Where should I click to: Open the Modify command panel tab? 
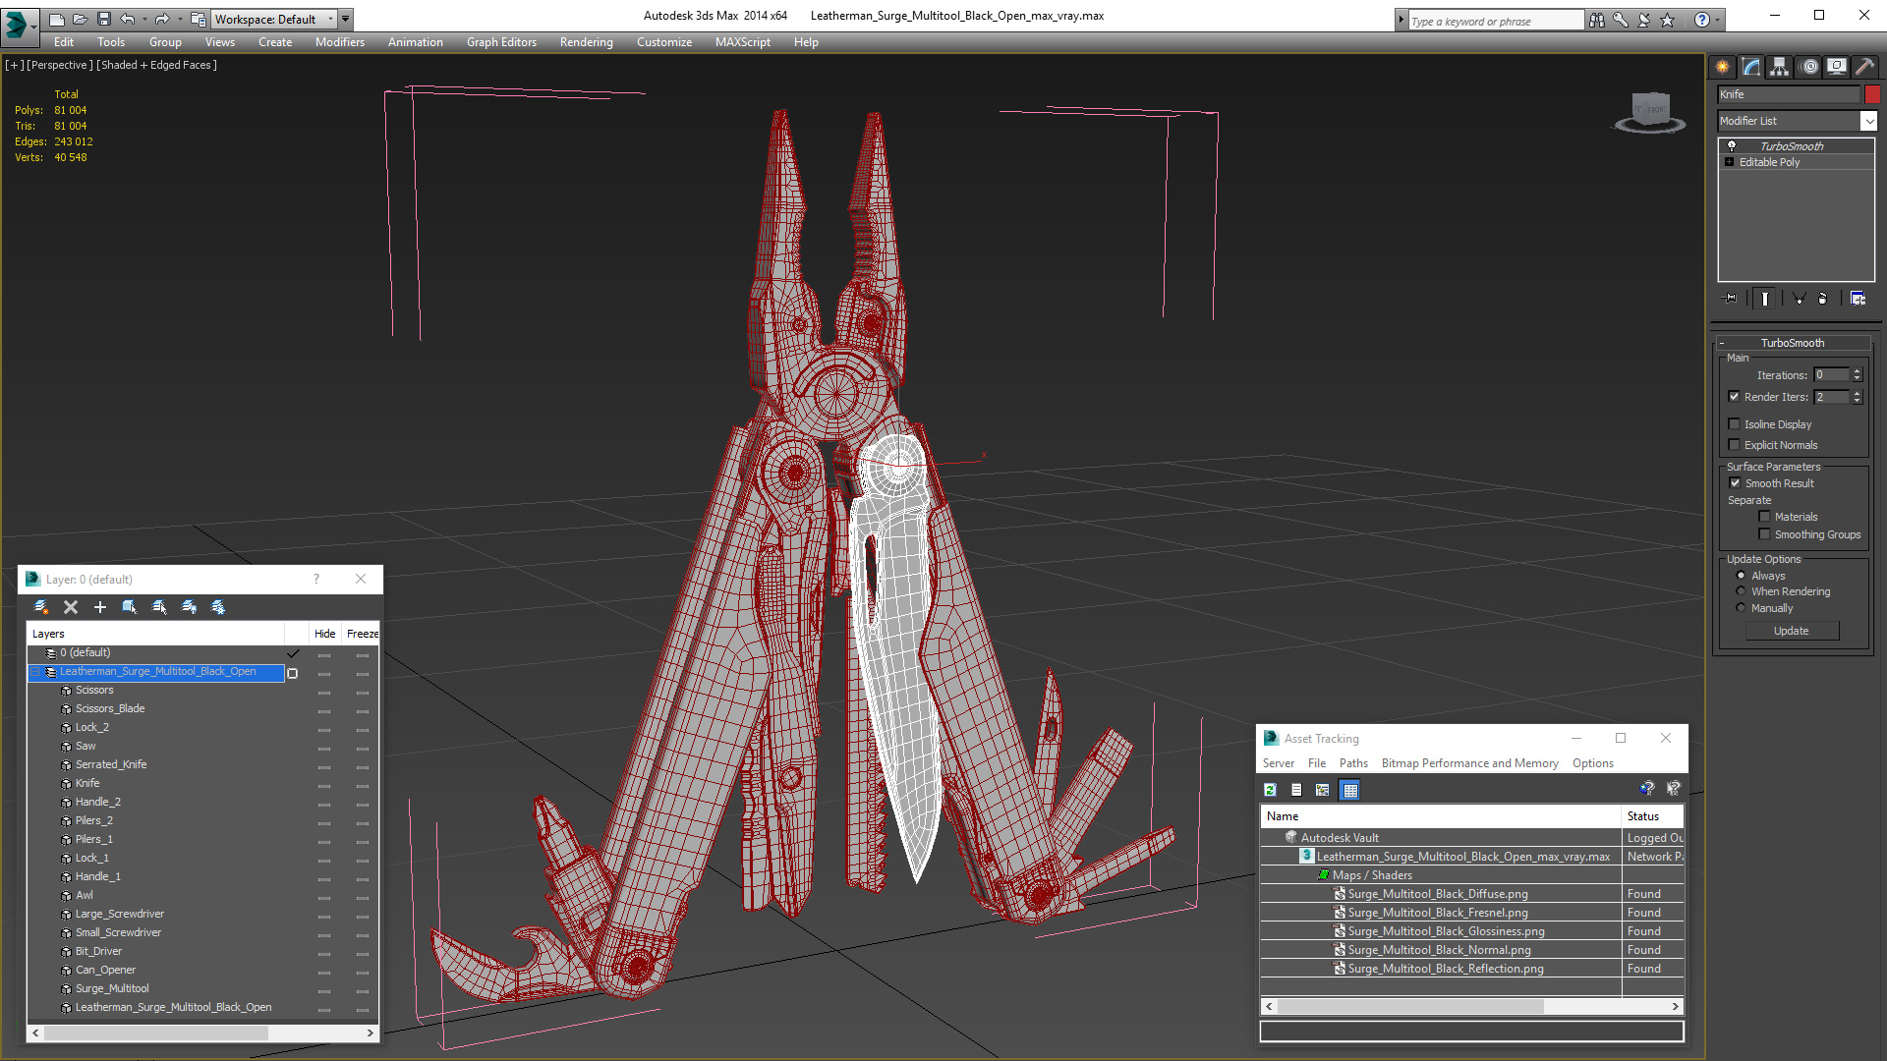1751,67
